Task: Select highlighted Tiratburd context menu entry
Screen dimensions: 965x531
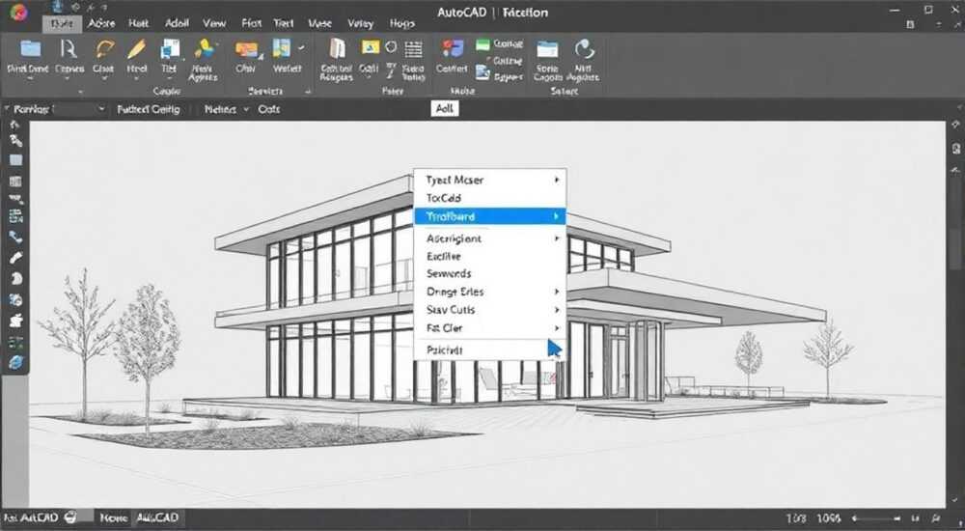Action: pos(490,216)
